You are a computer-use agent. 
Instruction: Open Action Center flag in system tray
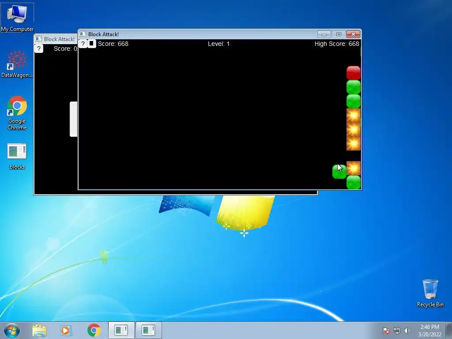click(x=386, y=331)
